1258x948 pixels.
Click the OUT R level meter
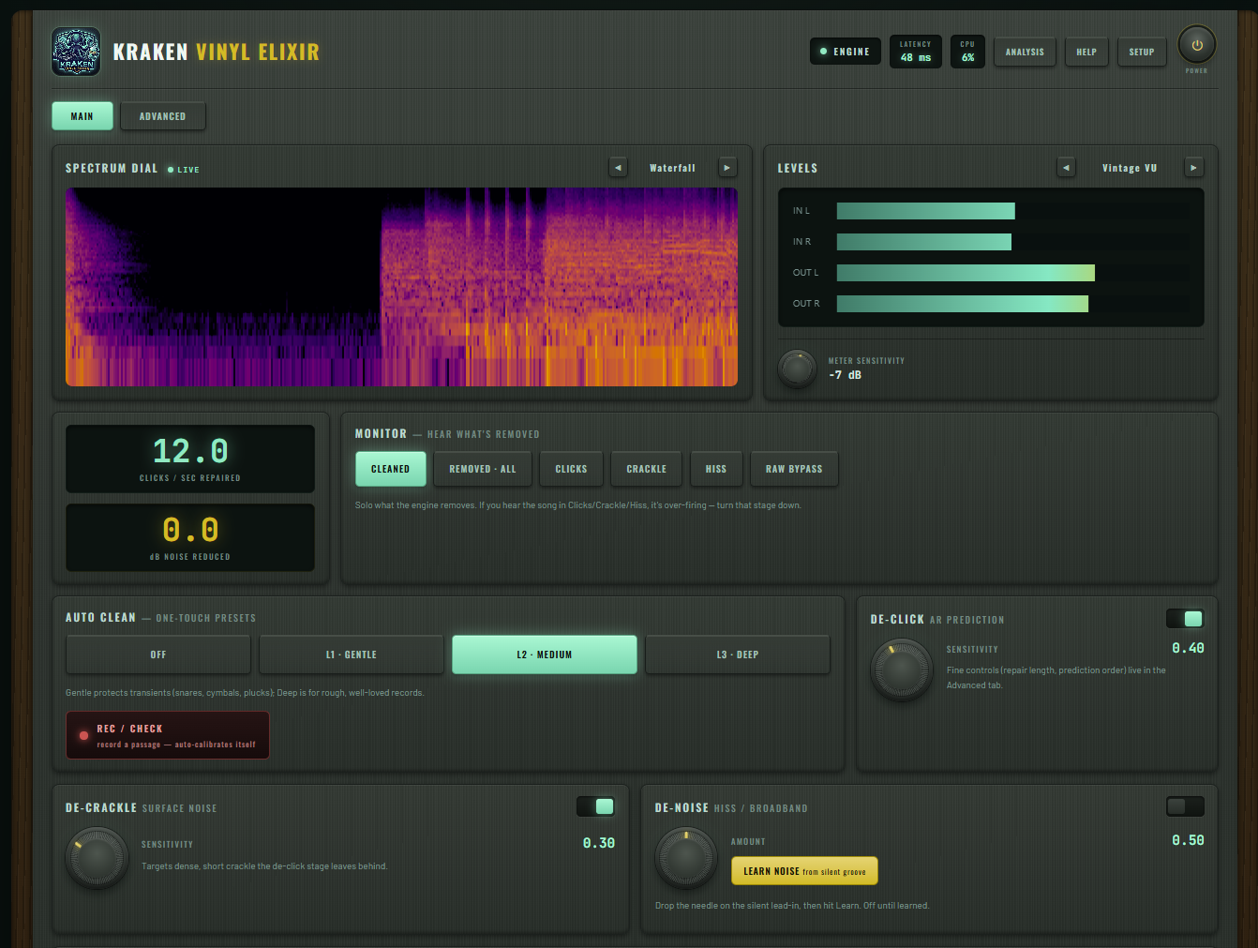click(1013, 304)
